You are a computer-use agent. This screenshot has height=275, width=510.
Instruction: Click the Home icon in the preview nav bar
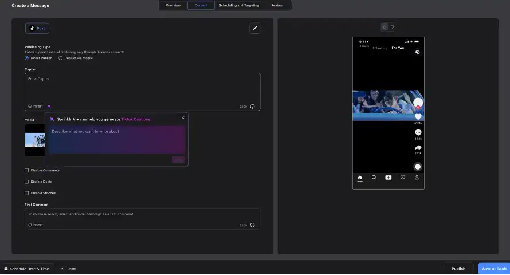(x=360, y=178)
